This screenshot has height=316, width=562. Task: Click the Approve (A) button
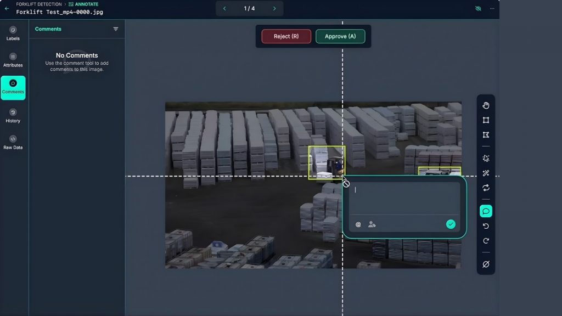(x=340, y=36)
